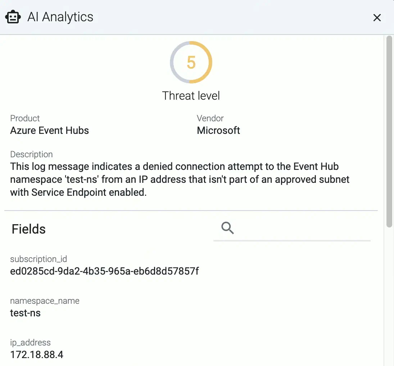Click the Microsoft vendor value
Screen dimensions: 394x366
[x=218, y=131]
